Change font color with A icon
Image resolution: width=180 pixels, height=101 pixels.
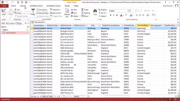[121, 15]
